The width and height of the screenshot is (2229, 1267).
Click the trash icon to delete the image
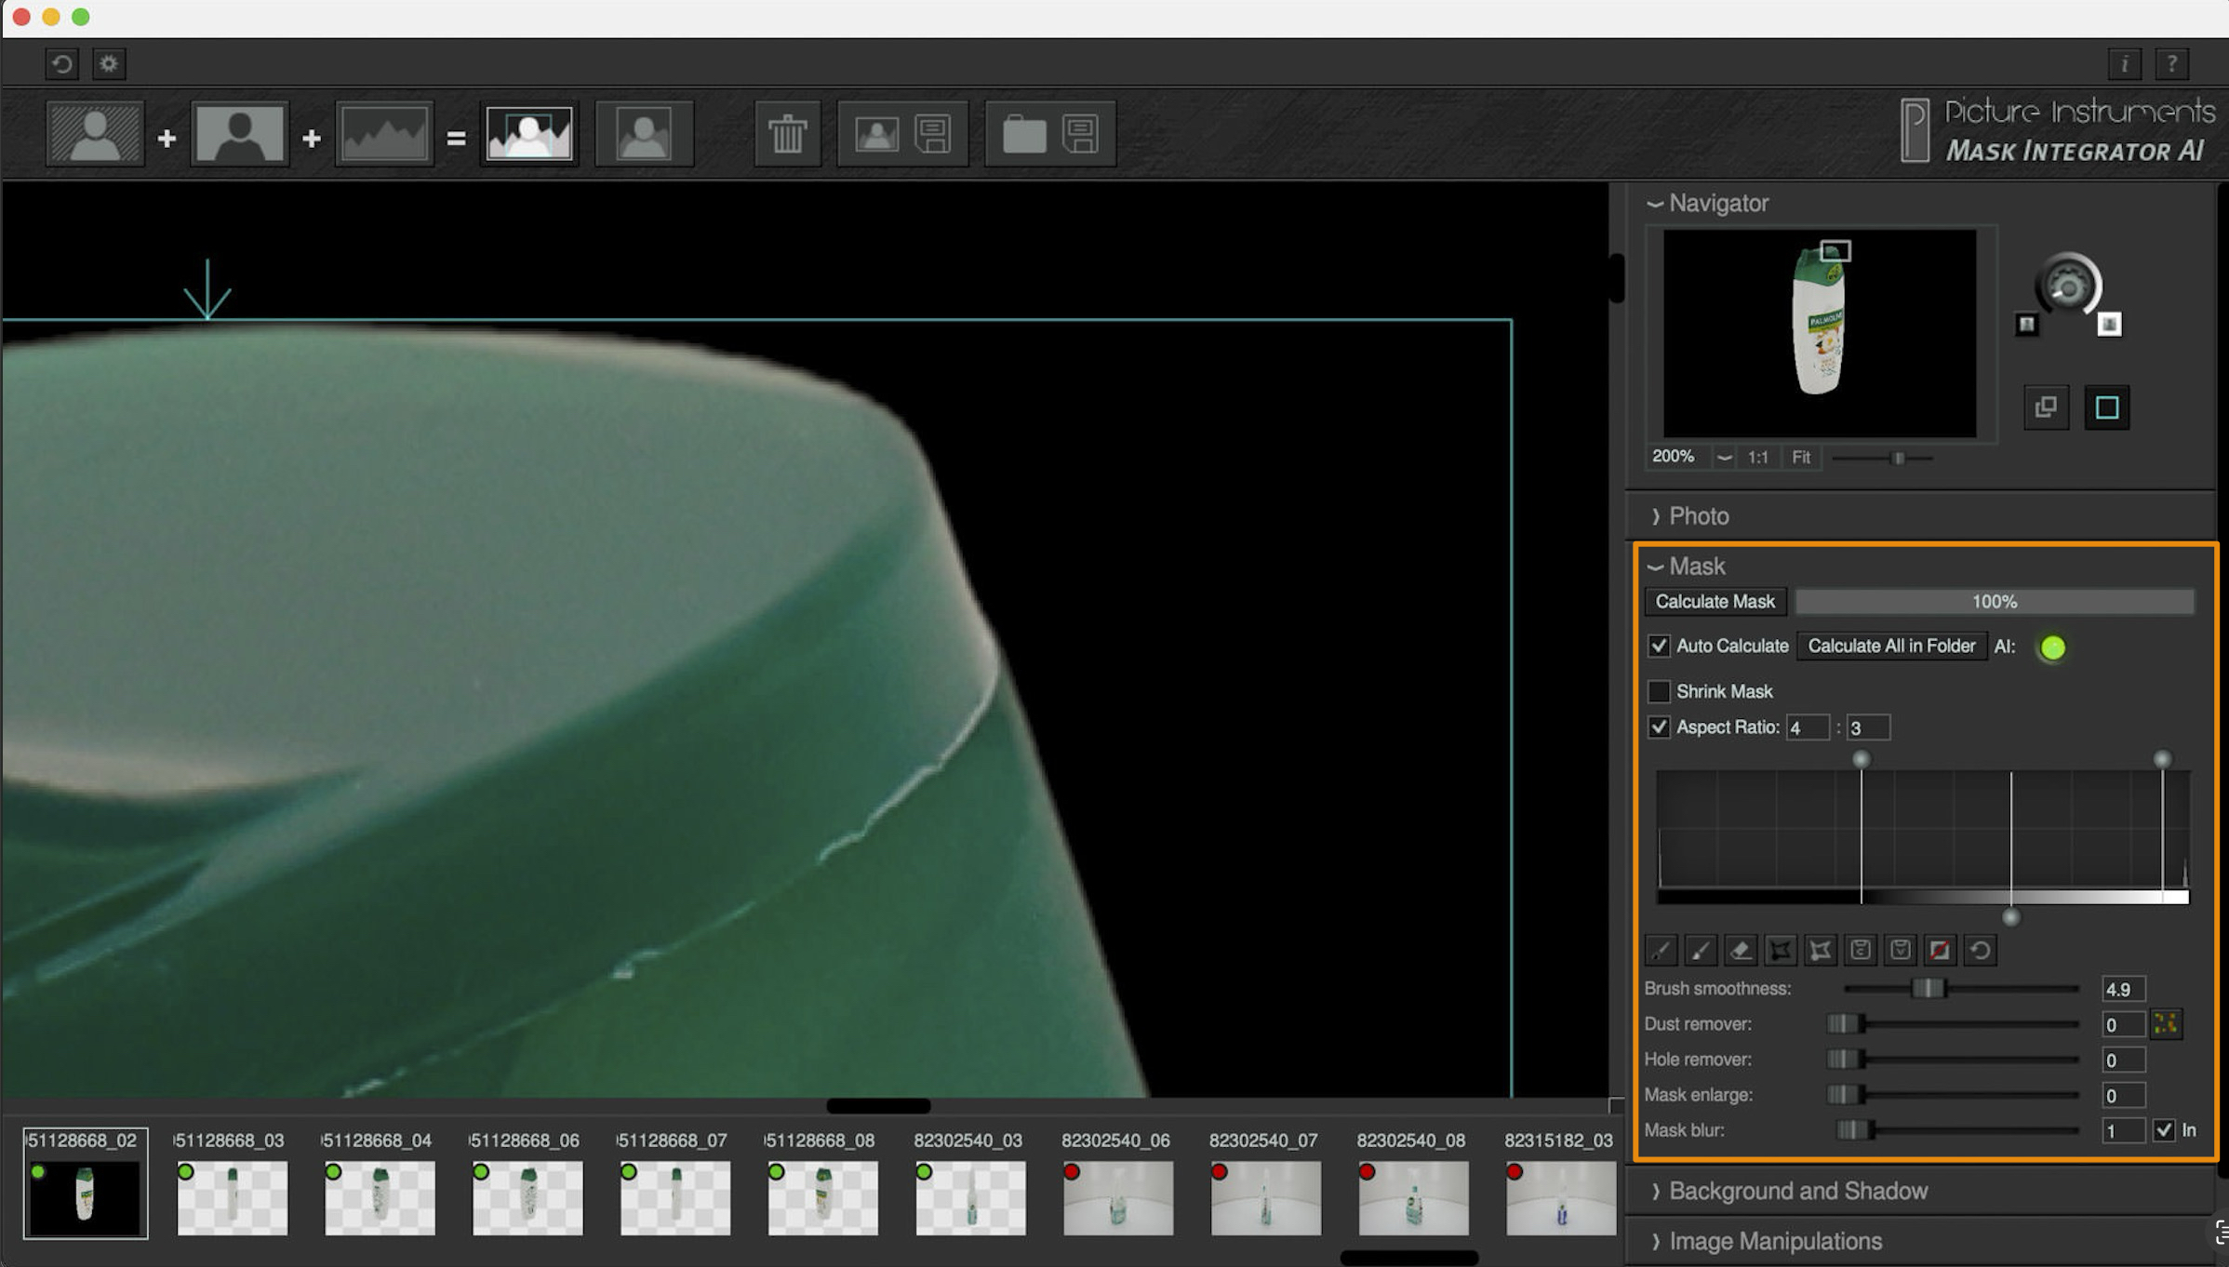(x=787, y=133)
